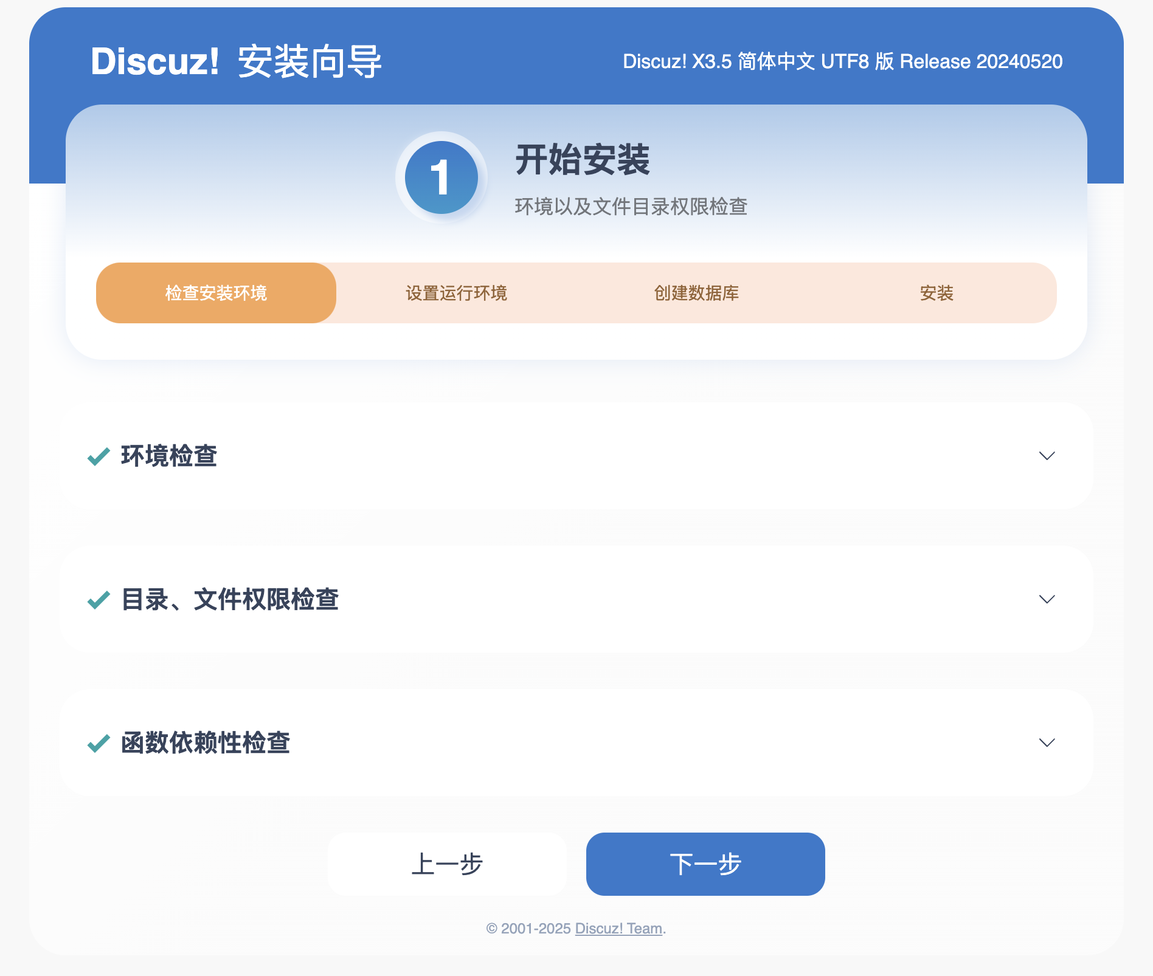This screenshot has width=1153, height=976.
Task: Click the 上一步 button to go back
Action: [447, 864]
